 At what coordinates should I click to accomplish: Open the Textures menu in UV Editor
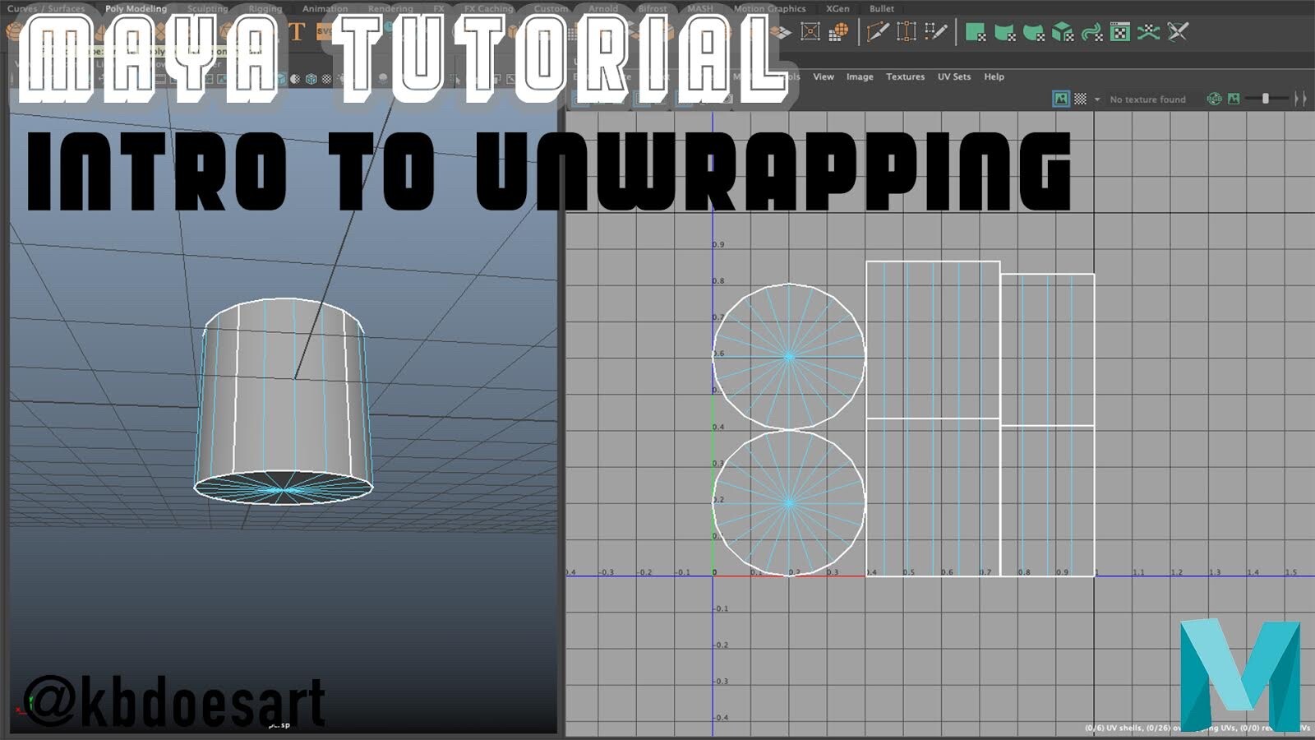(906, 76)
